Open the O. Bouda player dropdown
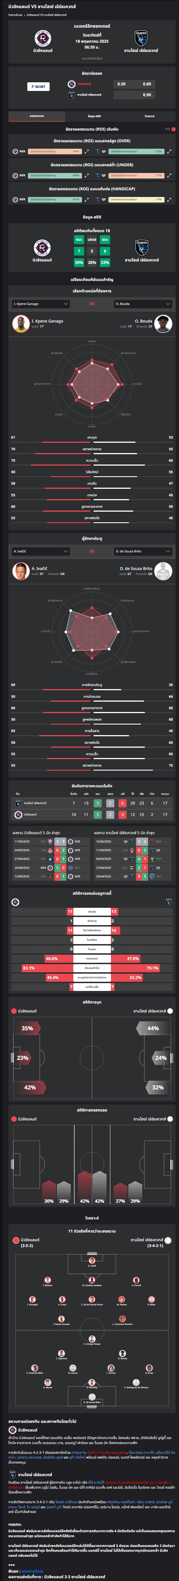The image size is (179, 1581). (143, 304)
